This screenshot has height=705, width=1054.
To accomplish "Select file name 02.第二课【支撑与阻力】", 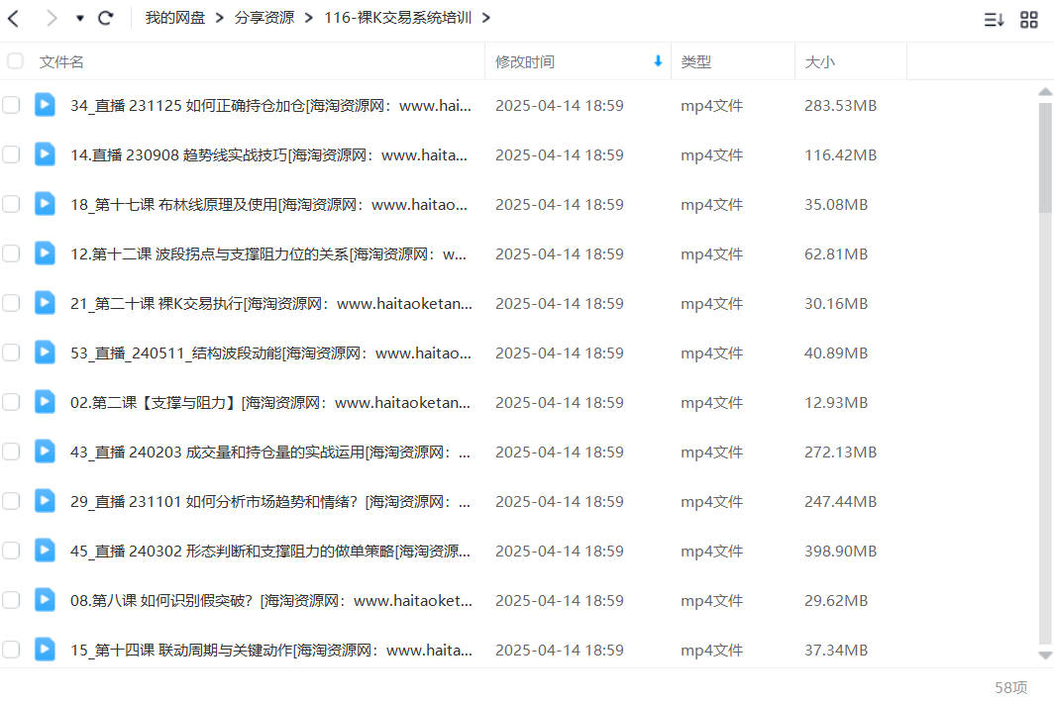I will 270,403.
